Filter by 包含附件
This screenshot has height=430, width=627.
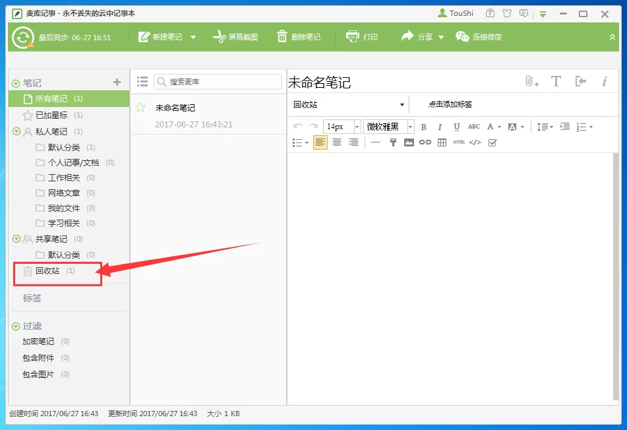click(x=45, y=357)
